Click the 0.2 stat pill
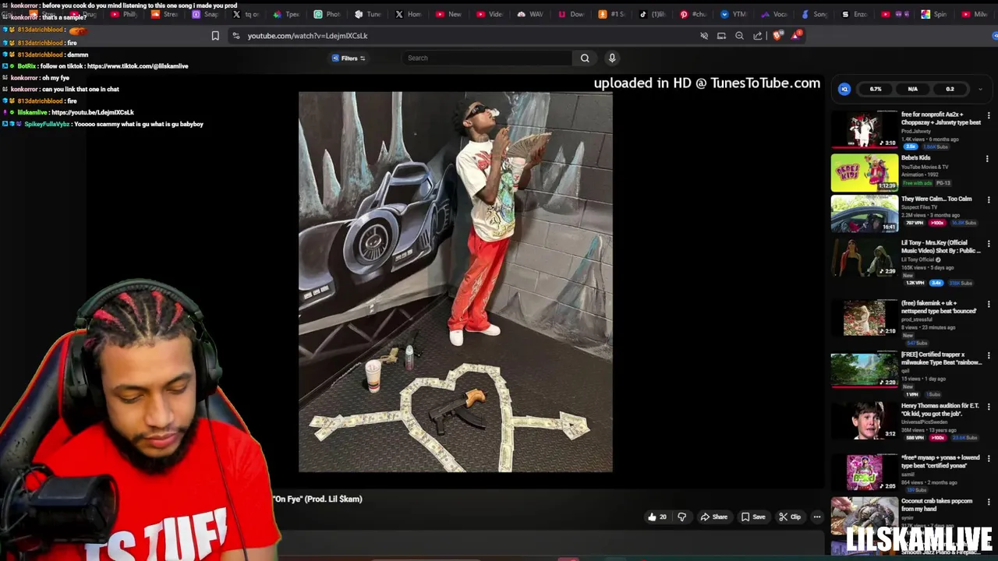998x561 pixels. pyautogui.click(x=950, y=89)
